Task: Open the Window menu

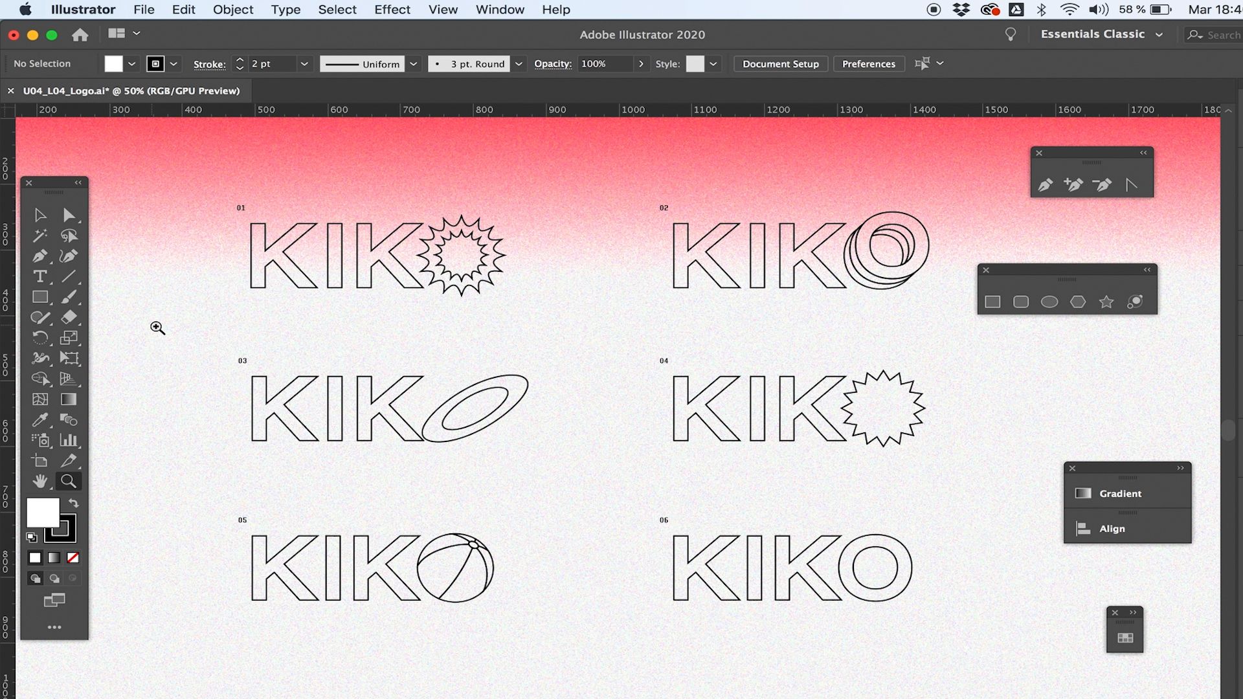Action: (x=500, y=10)
